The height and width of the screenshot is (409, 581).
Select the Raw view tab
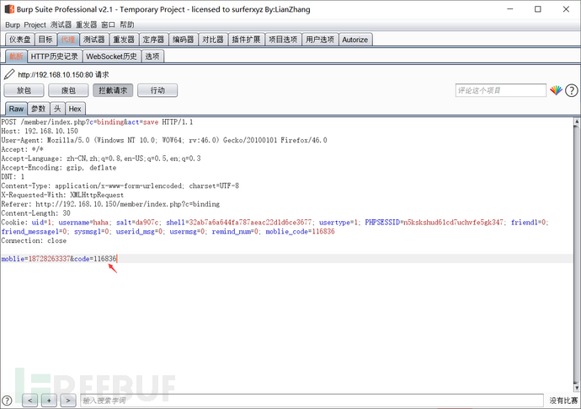point(16,109)
